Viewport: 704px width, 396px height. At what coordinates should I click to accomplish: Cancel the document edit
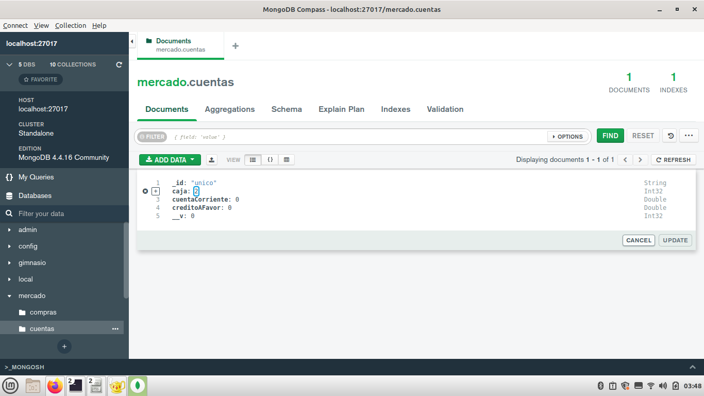(639, 240)
